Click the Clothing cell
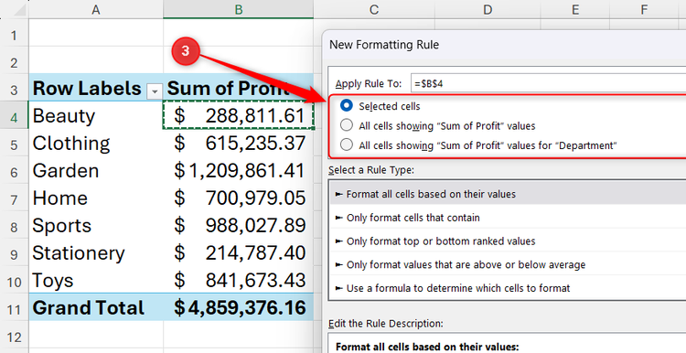Image resolution: width=686 pixels, height=353 pixels. [96, 143]
